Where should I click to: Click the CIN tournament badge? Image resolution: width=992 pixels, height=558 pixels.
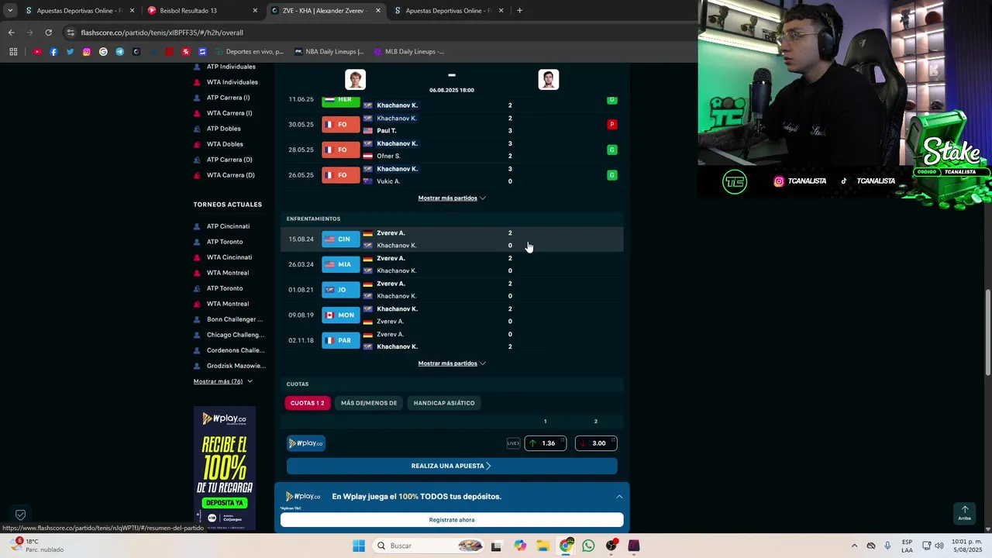coord(341,239)
